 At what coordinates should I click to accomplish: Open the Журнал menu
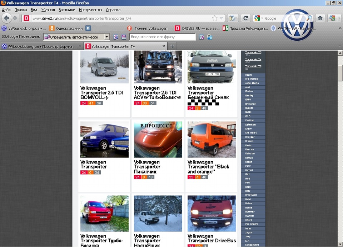pyautogui.click(x=48, y=10)
